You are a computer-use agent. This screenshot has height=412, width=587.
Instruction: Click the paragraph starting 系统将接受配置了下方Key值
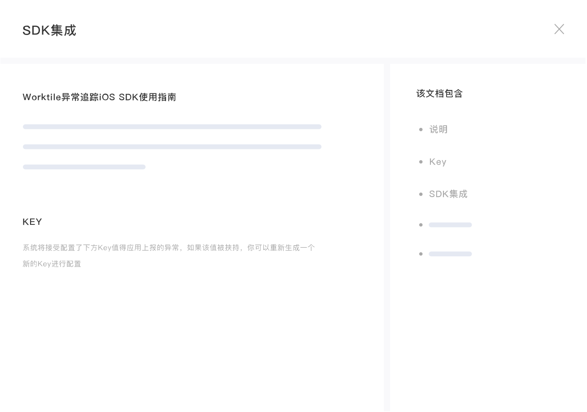[169, 255]
